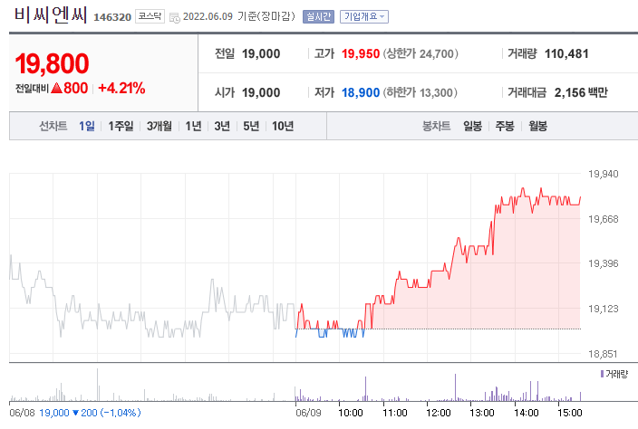Click the 전일 value 19,000

tap(261, 53)
